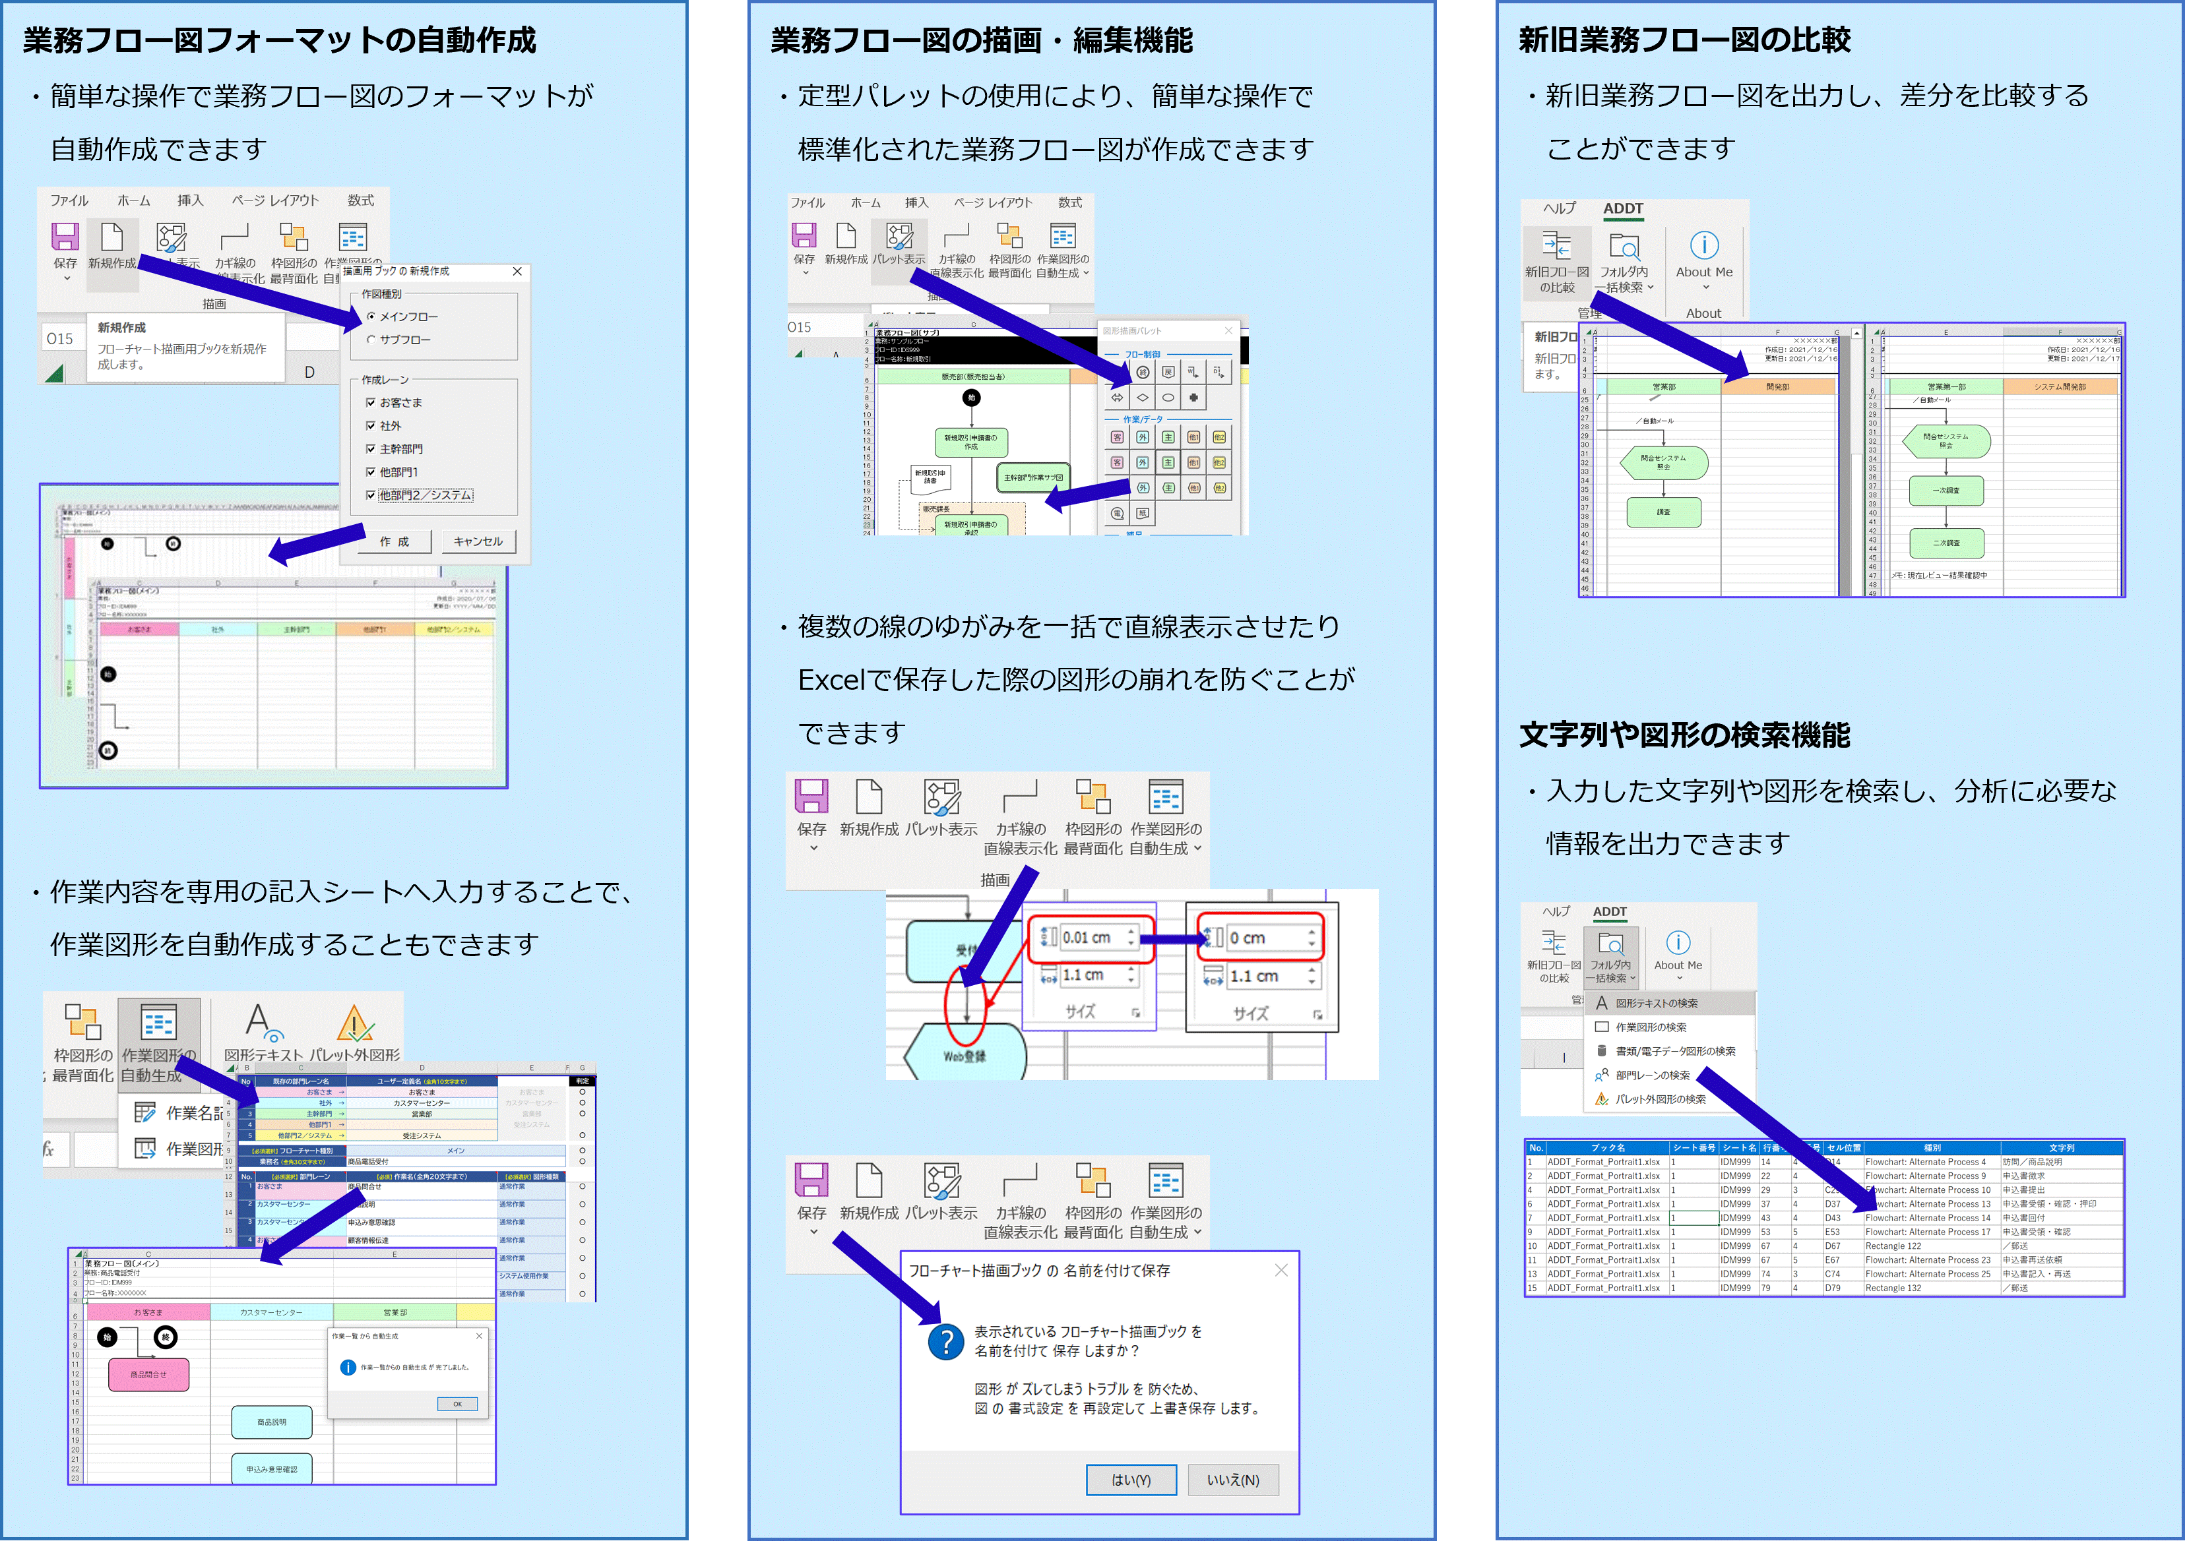Image resolution: width=2185 pixels, height=1541 pixels.
Task: Toggle the 社外 lane checkbox
Action: tap(371, 425)
